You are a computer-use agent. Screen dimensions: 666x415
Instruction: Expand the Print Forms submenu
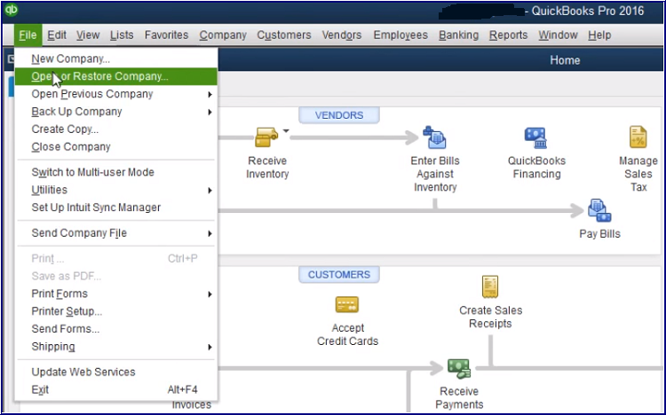(116, 294)
